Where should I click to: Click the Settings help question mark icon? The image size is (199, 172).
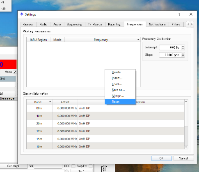[179, 14]
